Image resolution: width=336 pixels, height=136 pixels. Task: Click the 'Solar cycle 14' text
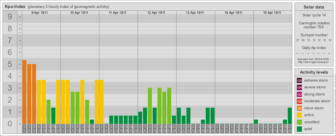pyautogui.click(x=314, y=15)
